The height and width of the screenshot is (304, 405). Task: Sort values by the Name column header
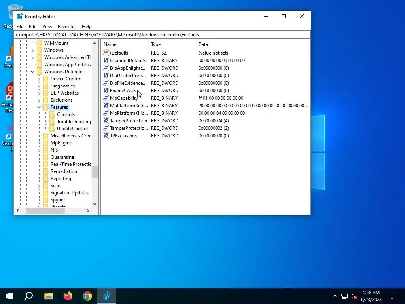125,44
